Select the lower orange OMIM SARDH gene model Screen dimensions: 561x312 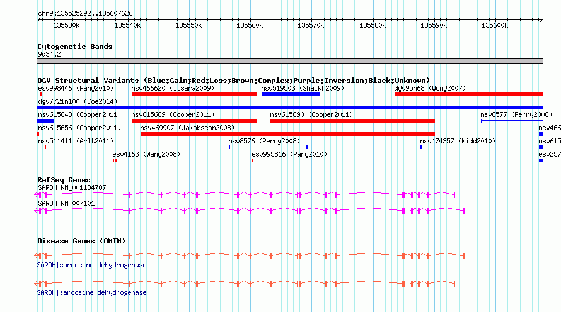245,284
